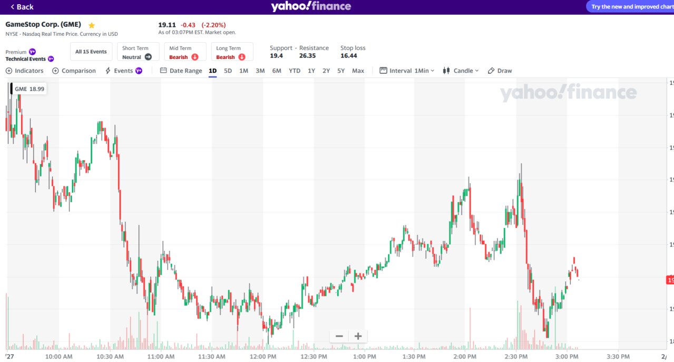Viewport: 674px width, 362px height.
Task: Click the red current price marker
Action: coord(670,280)
